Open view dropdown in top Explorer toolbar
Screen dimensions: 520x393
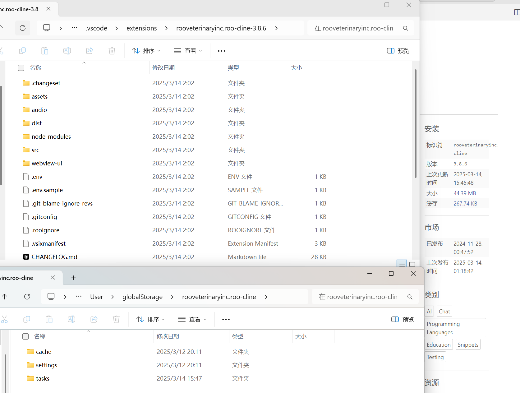(188, 51)
